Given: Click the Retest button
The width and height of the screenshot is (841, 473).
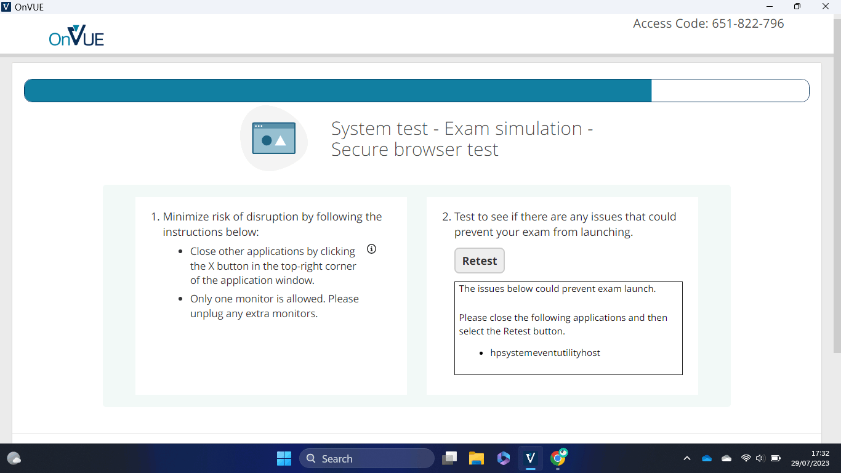Looking at the screenshot, I should point(480,261).
